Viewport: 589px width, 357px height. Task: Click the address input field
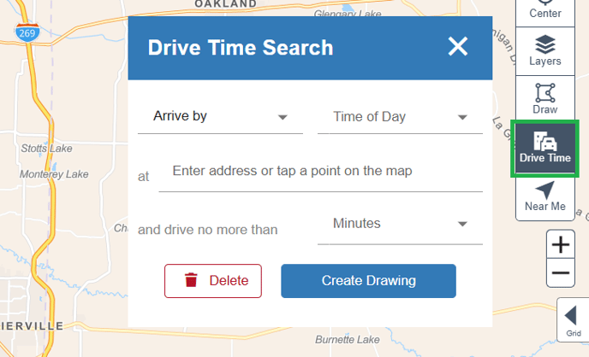click(x=320, y=172)
